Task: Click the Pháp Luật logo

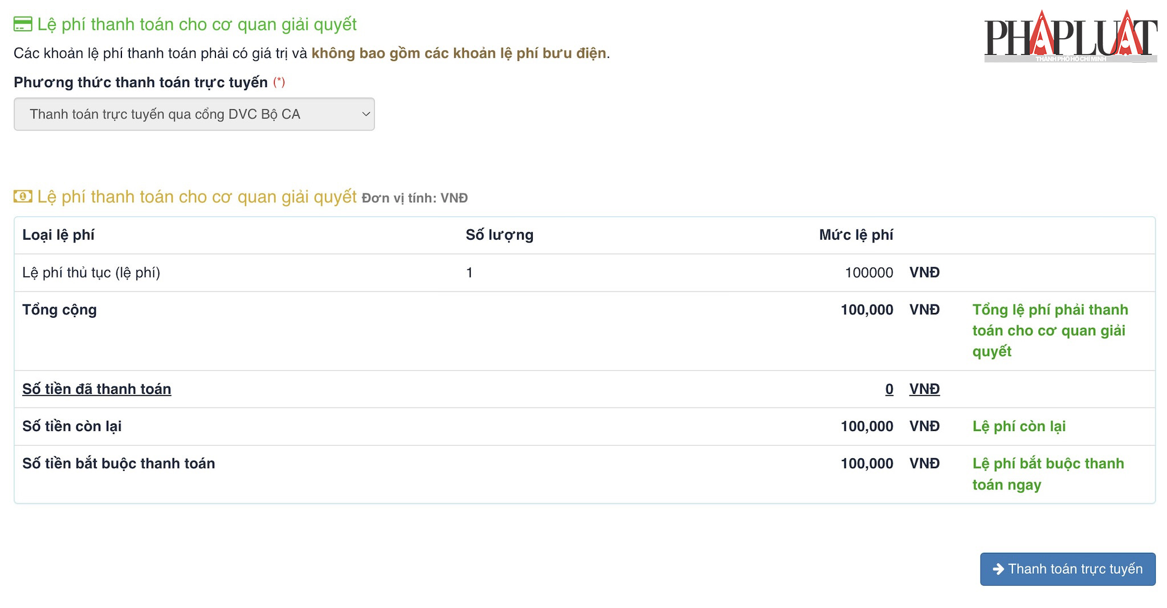Action: pyautogui.click(x=1070, y=37)
